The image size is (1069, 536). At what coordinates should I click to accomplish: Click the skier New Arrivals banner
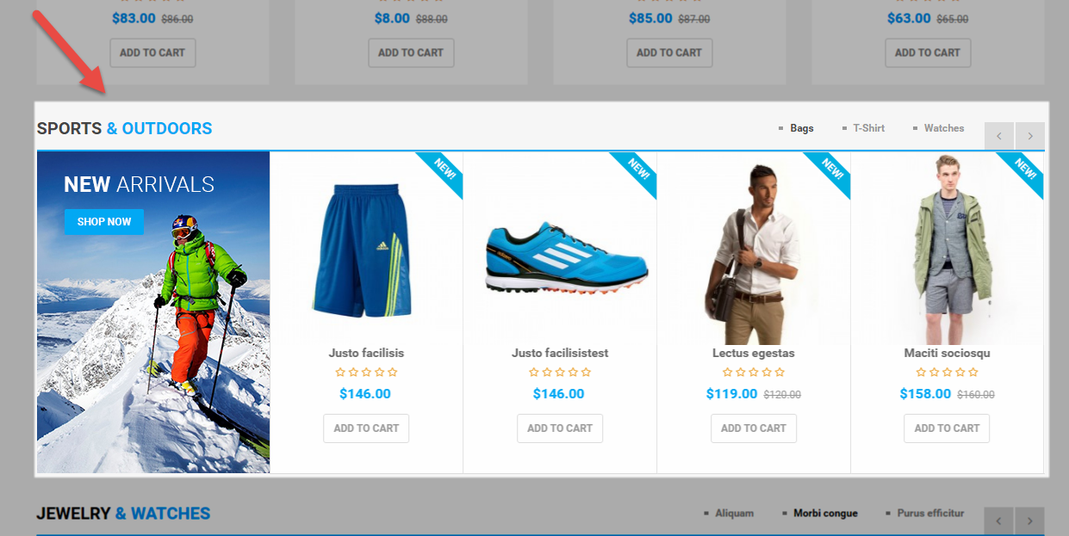(x=153, y=312)
